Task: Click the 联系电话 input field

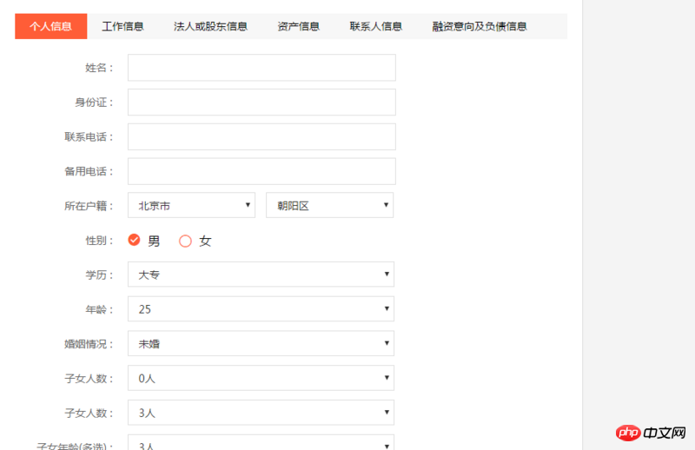Action: click(262, 137)
